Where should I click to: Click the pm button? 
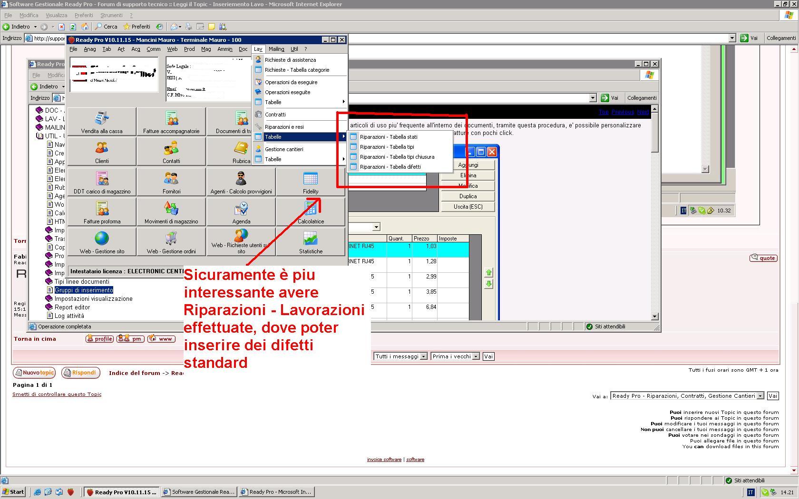coord(130,339)
